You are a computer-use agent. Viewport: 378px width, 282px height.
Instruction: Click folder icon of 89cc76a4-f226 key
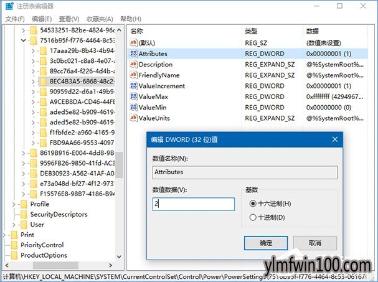tap(43, 72)
